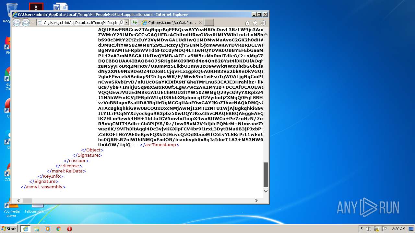This screenshot has height=233, width=415.
Task: Click the closing asmv1:assembly tag
Action: (43, 187)
